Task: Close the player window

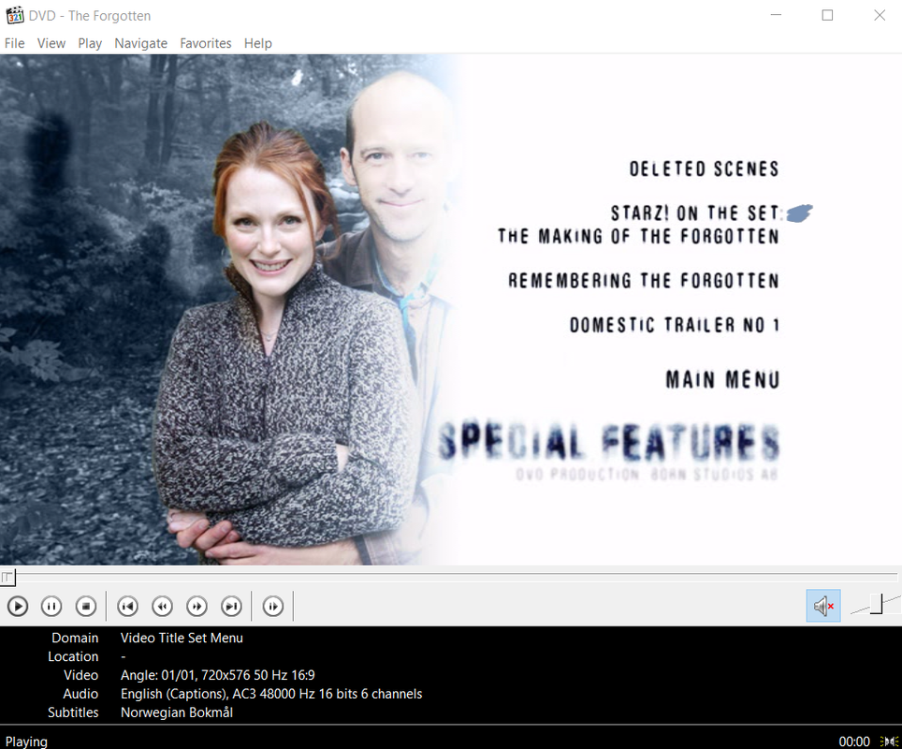Action: [879, 16]
